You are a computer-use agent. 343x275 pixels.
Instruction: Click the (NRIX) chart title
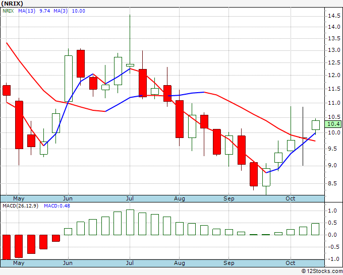(12, 4)
